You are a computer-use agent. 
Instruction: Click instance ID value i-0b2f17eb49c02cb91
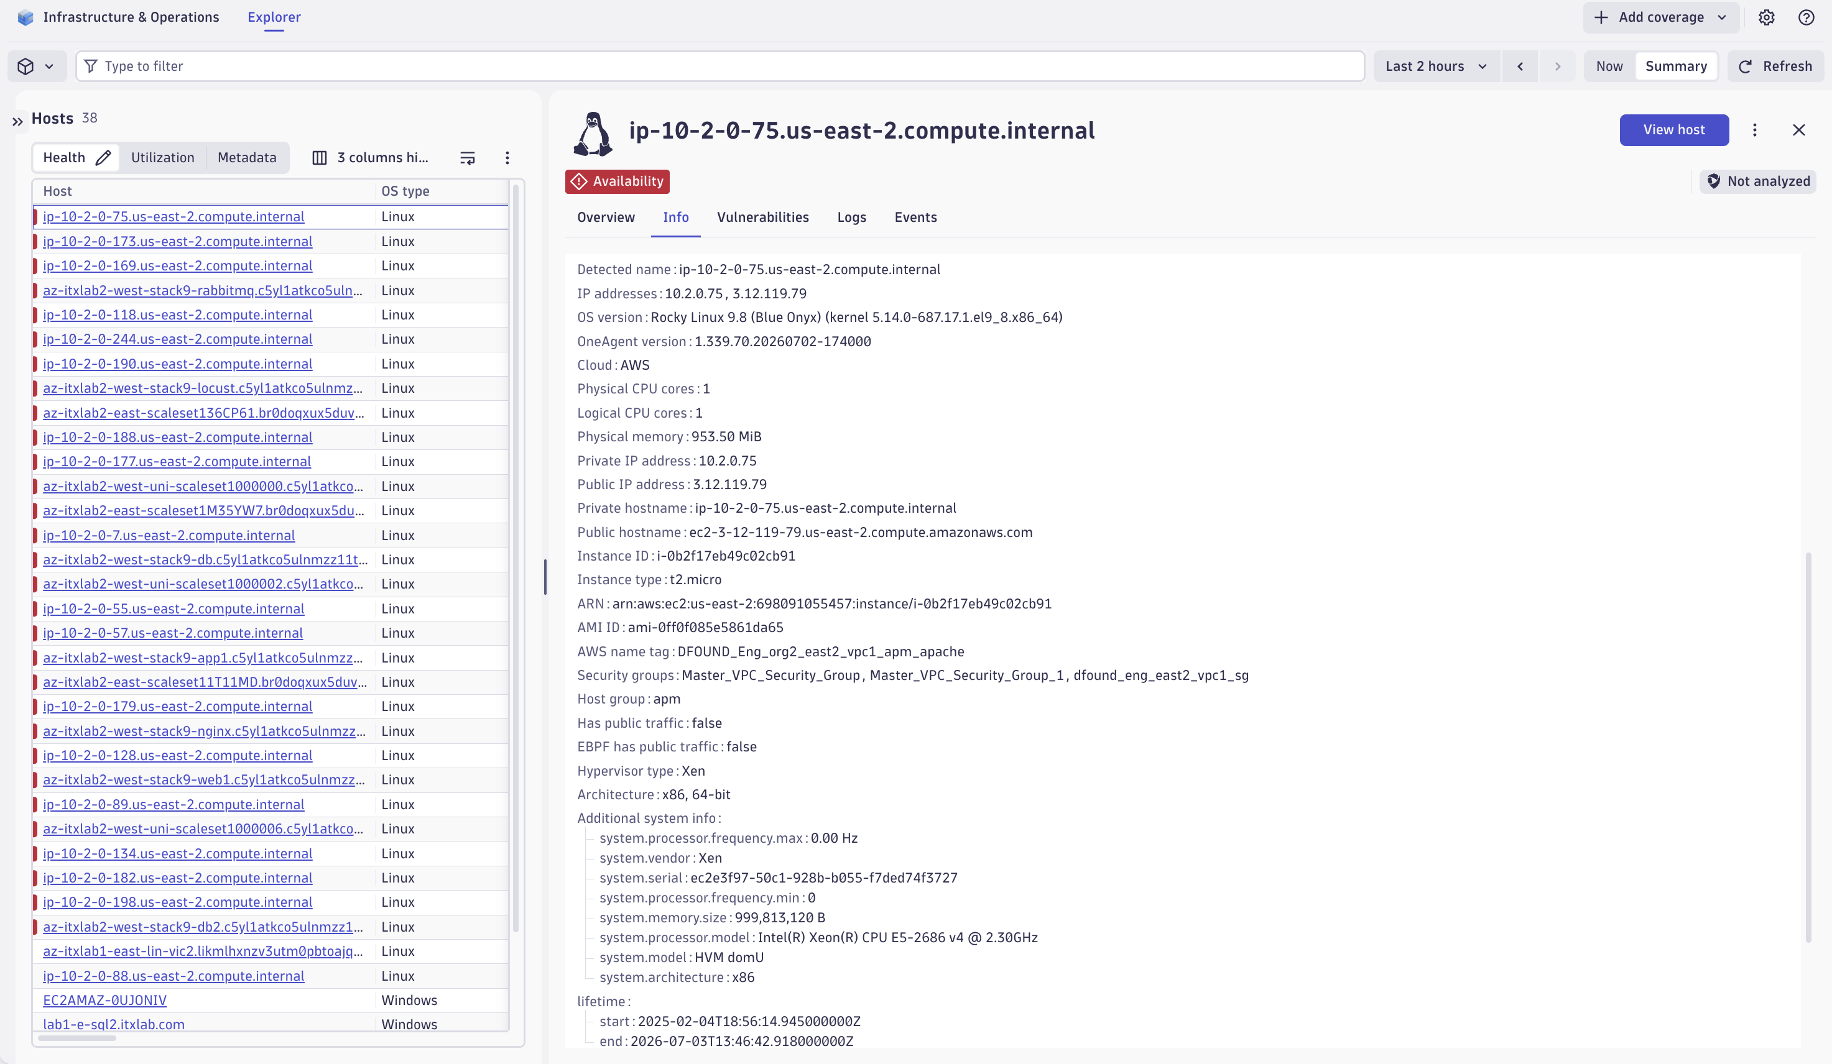726,556
